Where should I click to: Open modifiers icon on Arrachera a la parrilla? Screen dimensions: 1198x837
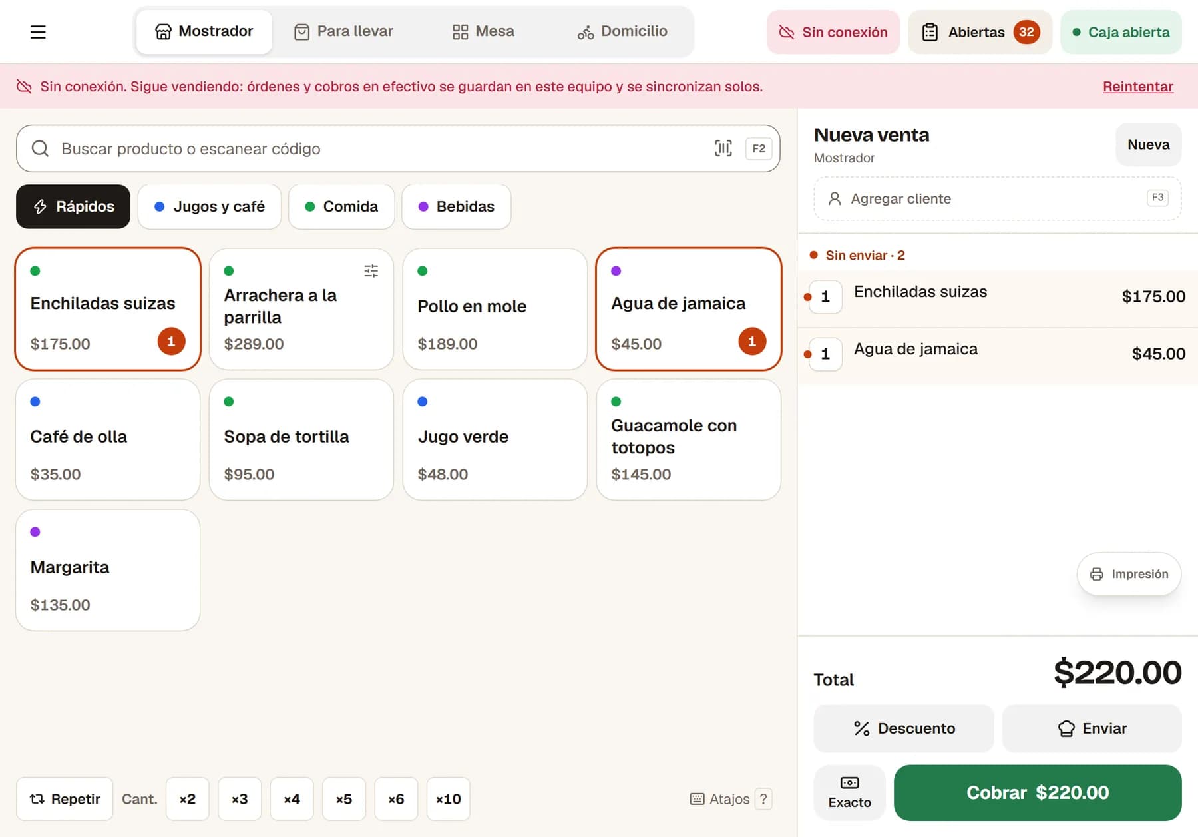tap(371, 271)
